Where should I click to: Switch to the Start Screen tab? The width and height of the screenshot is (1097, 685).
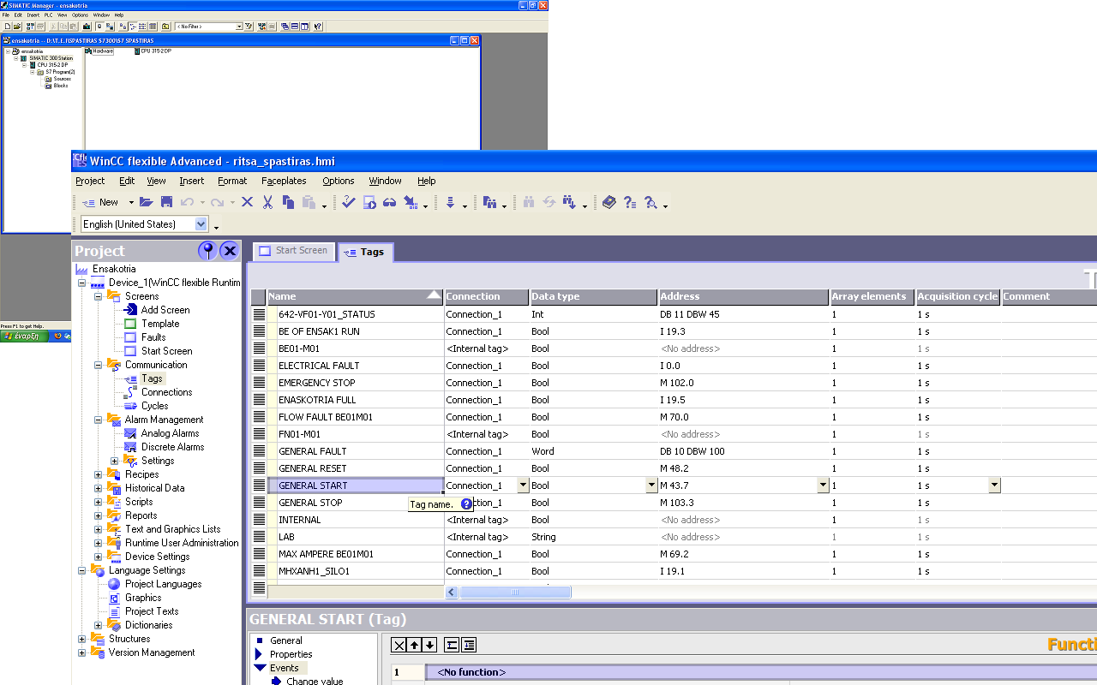(293, 251)
